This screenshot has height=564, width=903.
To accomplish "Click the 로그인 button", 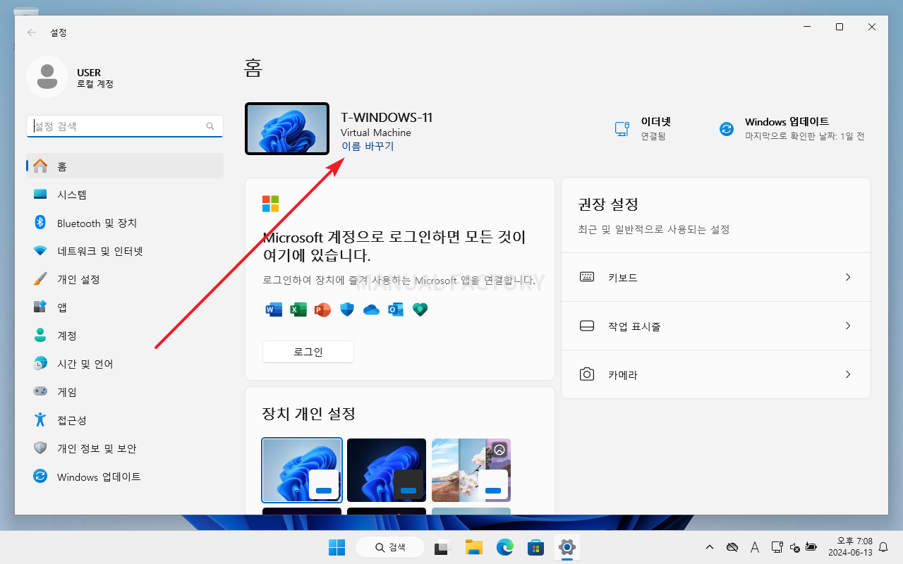I will 308,352.
